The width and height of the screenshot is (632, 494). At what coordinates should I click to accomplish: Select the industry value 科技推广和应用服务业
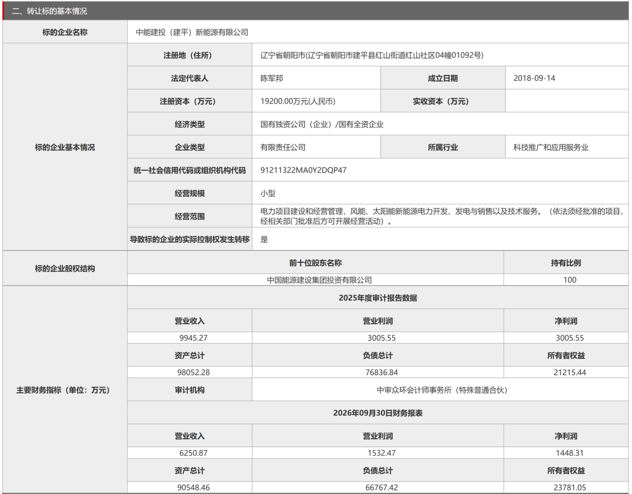(x=551, y=147)
